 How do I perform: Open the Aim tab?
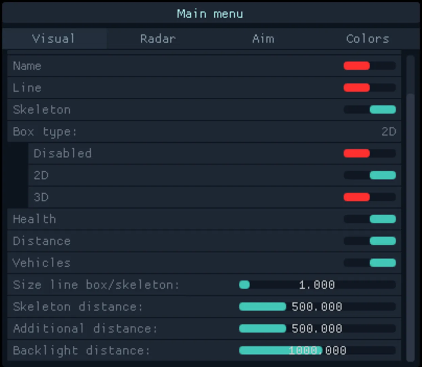263,39
